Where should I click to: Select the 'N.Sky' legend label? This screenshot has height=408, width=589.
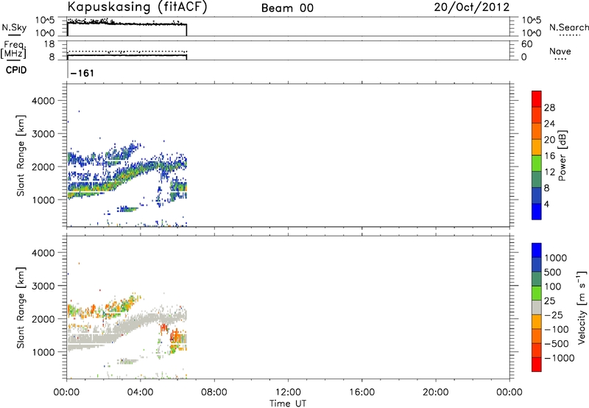[14, 27]
